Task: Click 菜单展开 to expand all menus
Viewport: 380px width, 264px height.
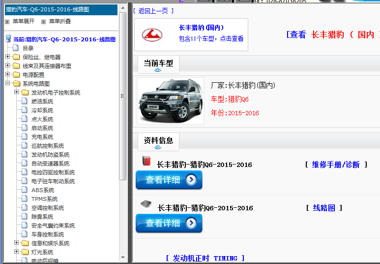Action: tap(24, 21)
